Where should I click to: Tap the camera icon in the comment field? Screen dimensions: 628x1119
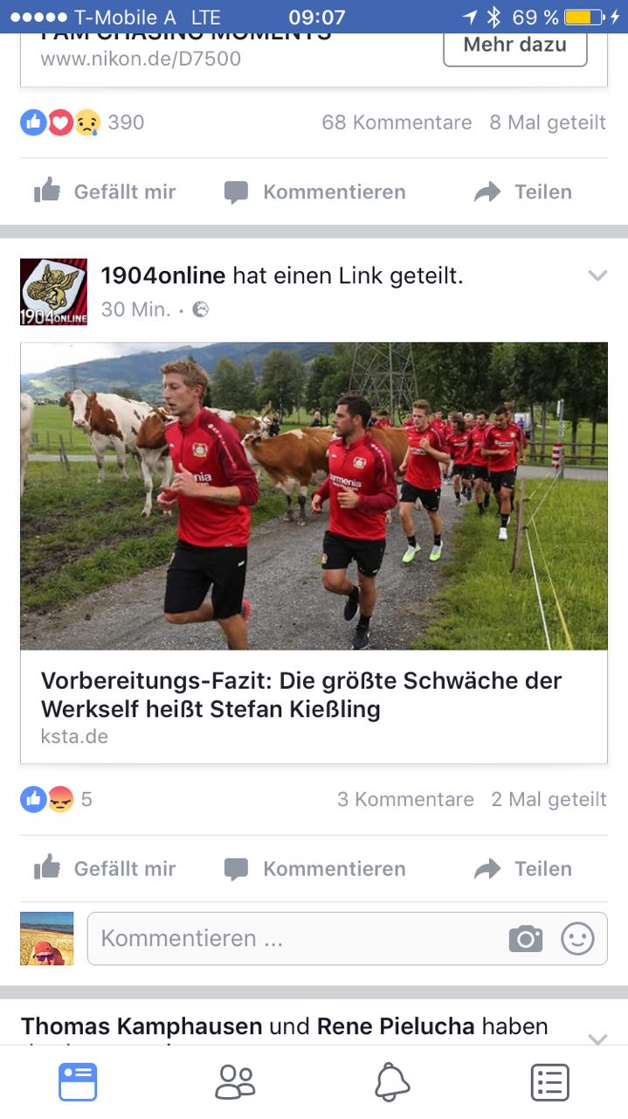(525, 939)
